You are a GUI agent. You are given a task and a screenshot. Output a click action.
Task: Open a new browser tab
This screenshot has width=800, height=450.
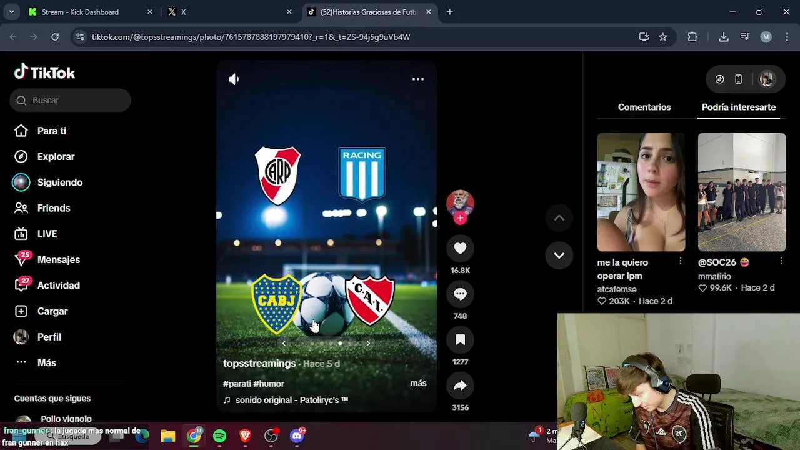pyautogui.click(x=449, y=12)
